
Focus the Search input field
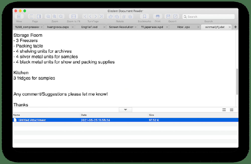click(209, 17)
